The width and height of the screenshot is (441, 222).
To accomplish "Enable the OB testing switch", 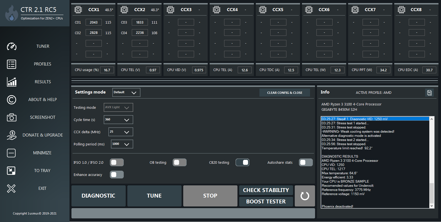I will pos(180,162).
